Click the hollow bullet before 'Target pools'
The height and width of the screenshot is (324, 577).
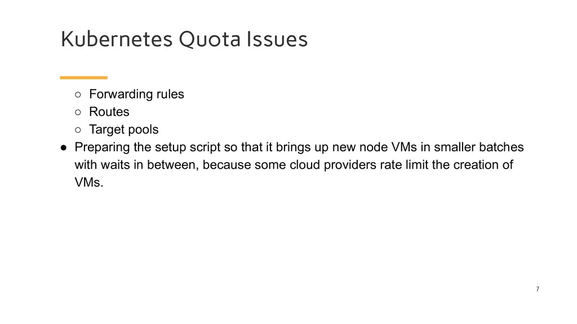coord(78,130)
